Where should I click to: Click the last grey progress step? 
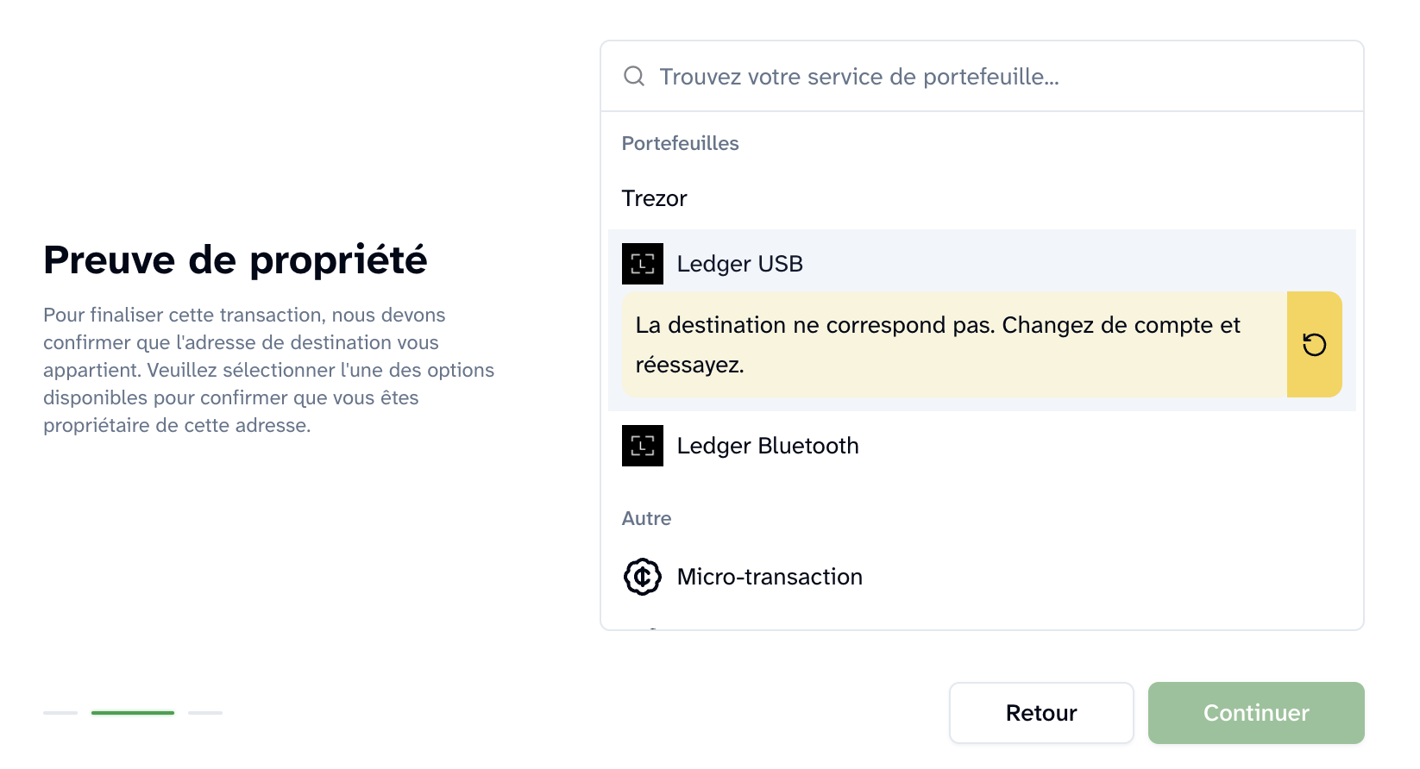205,713
